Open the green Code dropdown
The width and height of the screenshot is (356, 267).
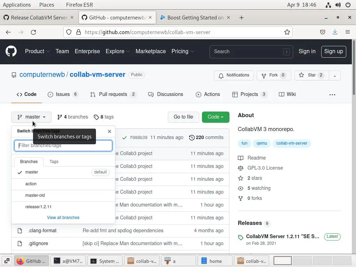pyautogui.click(x=216, y=117)
